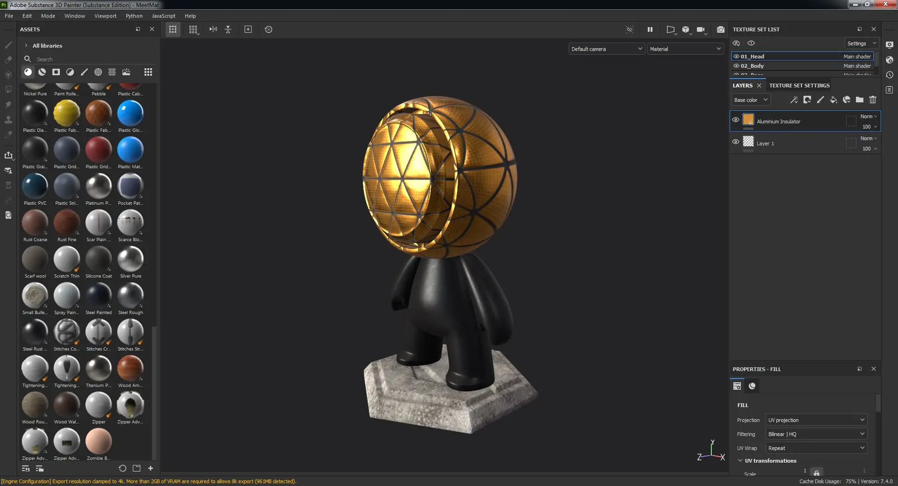Open the Default camera dropdown

[x=607, y=49]
